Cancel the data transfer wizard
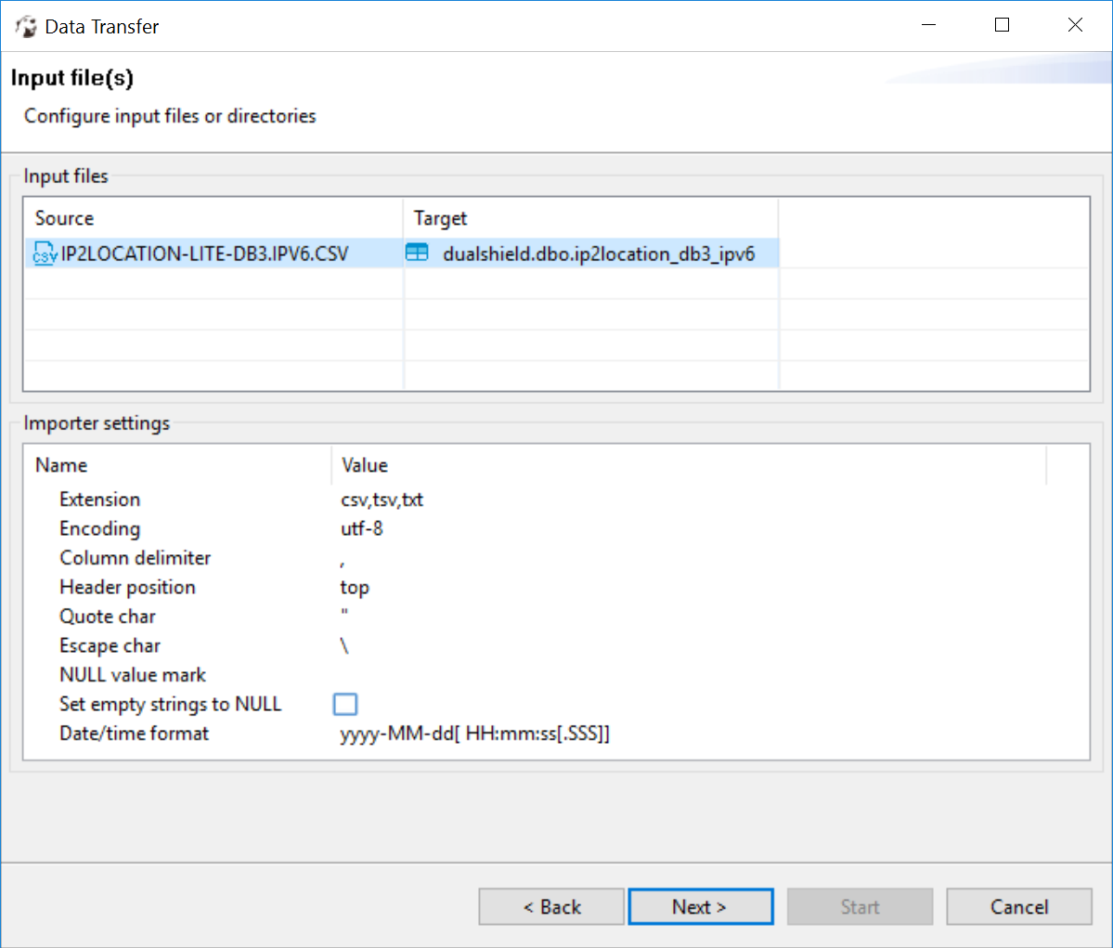1113x948 pixels. pyautogui.click(x=1018, y=907)
